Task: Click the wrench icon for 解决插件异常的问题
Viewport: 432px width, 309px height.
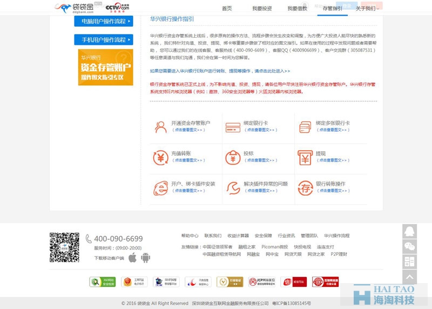Action: [x=233, y=189]
